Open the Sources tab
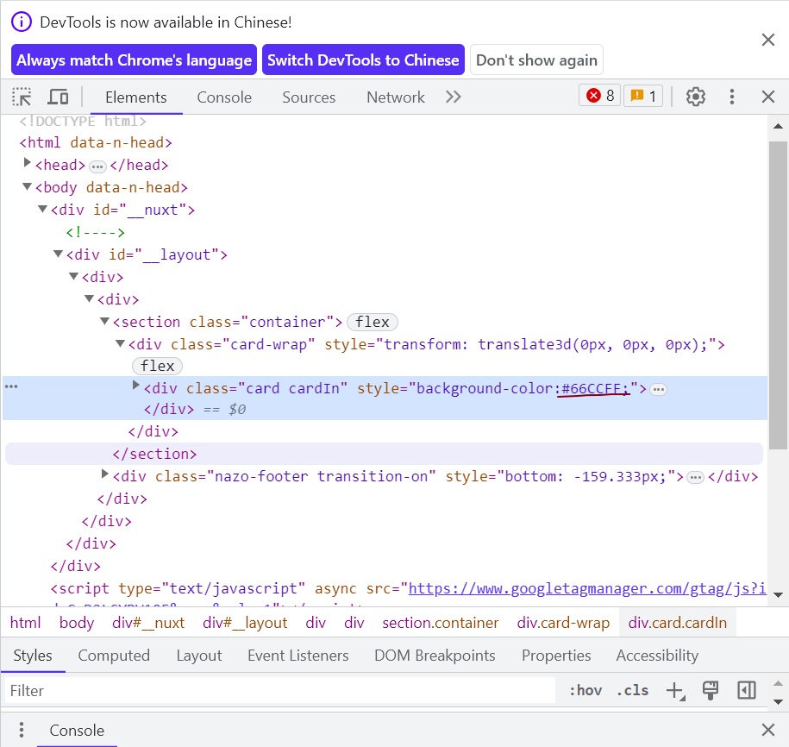The height and width of the screenshot is (747, 789). [309, 97]
